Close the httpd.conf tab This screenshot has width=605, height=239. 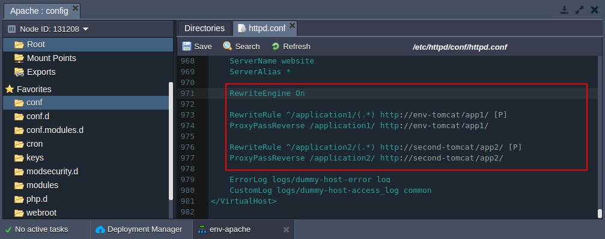click(x=292, y=25)
